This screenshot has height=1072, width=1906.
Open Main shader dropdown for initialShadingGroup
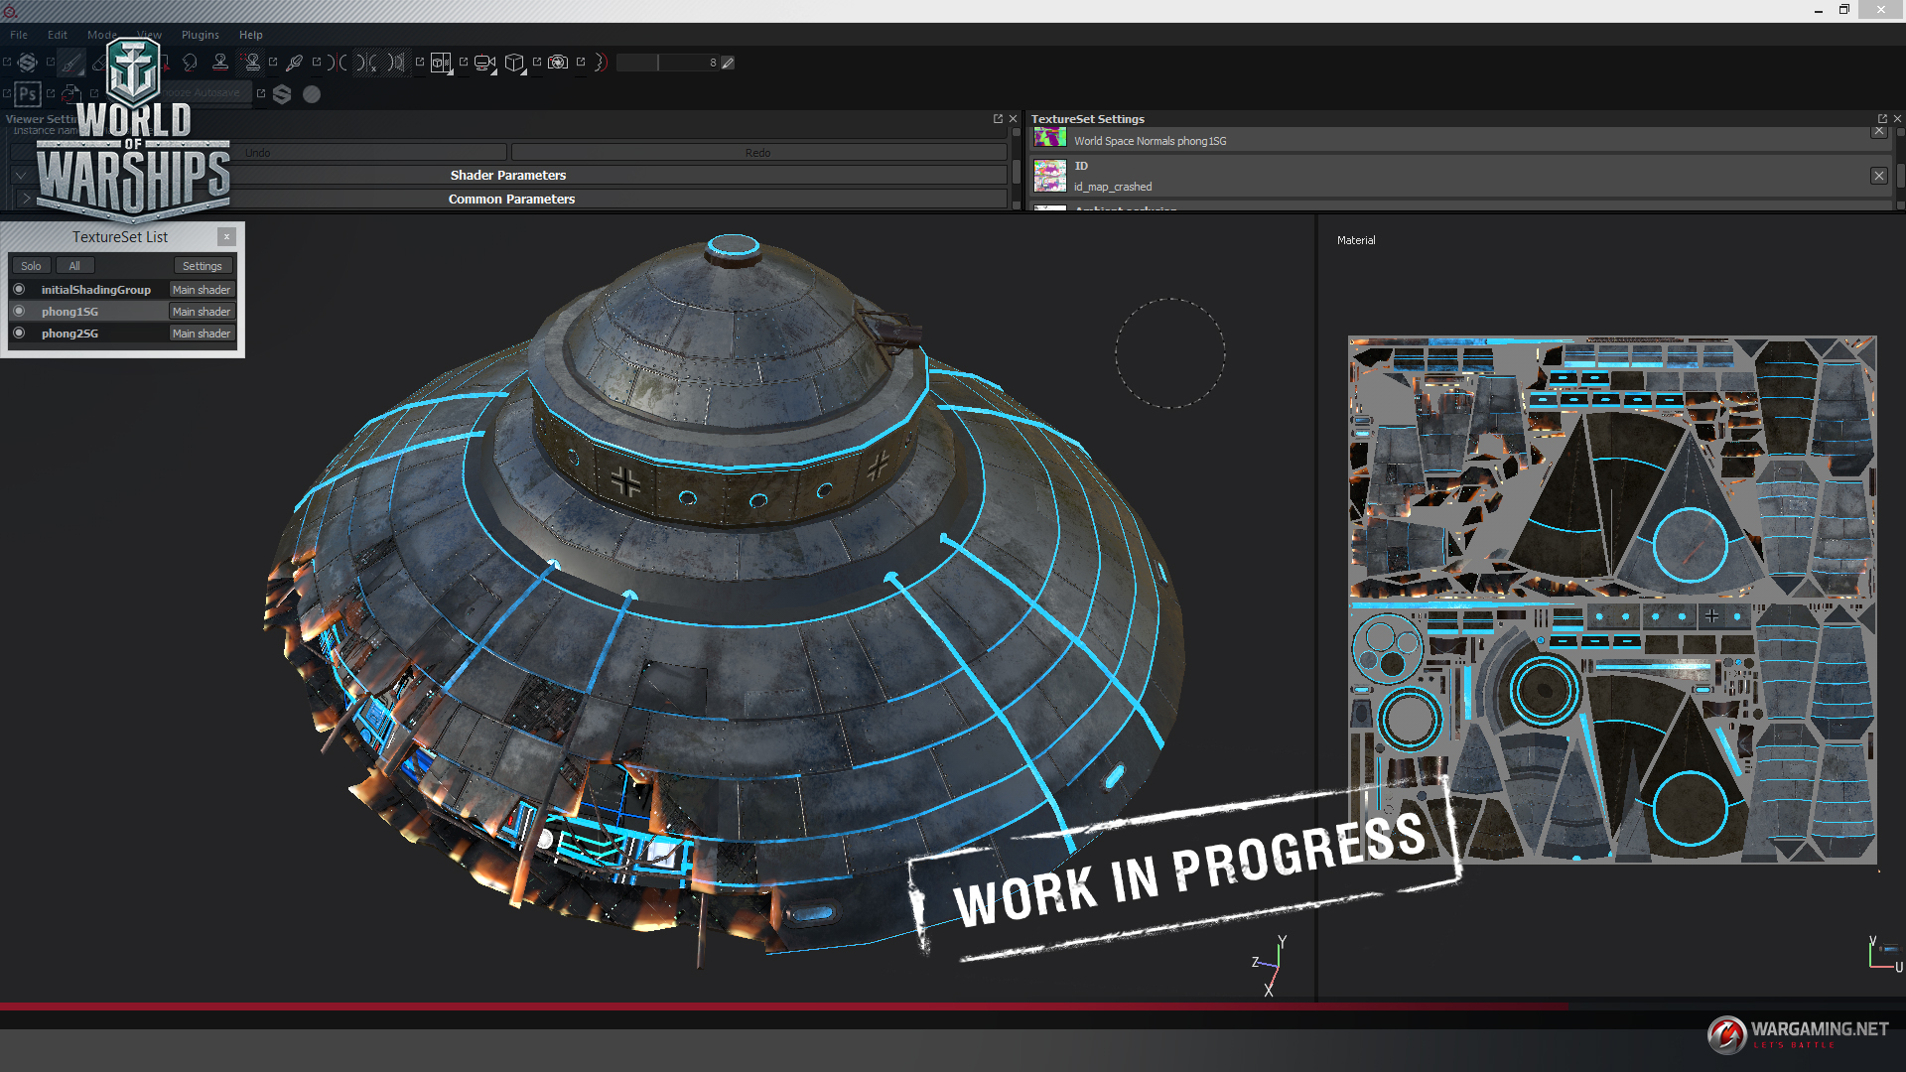coord(202,290)
